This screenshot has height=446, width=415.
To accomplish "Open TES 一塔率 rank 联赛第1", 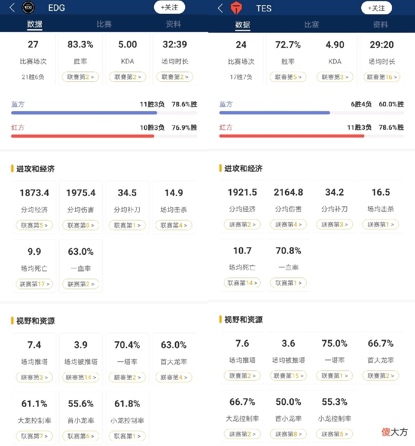I will pyautogui.click(x=335, y=376).
